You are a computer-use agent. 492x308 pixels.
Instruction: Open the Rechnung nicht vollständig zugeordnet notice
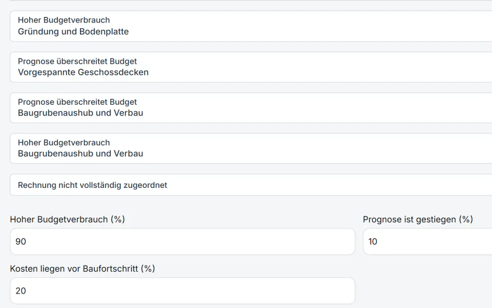(251, 185)
